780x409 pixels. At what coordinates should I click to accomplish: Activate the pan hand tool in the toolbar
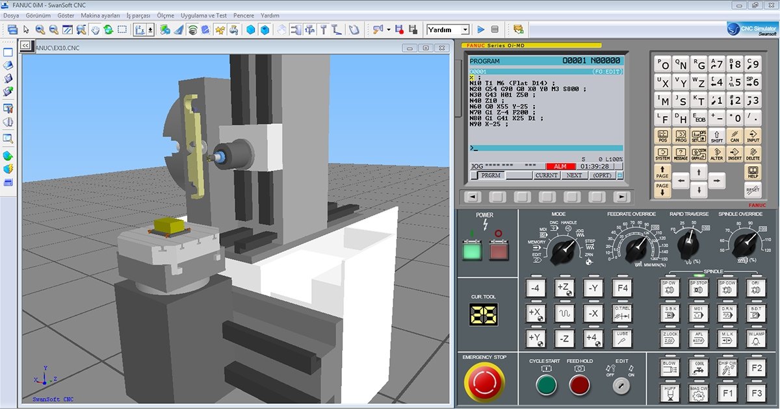(94, 29)
